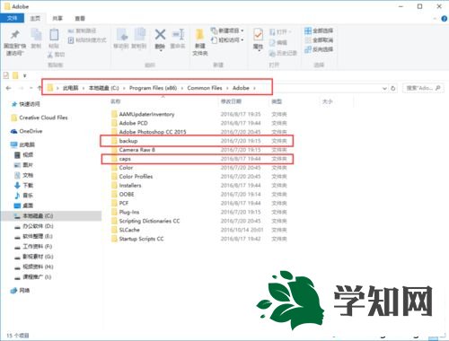Click Copy path (复制路径) in ribbon
449x341 pixels.
82,31
